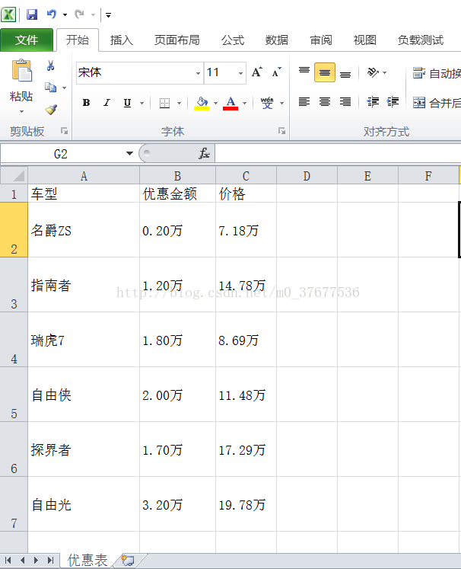
Task: Align text right
Action: point(345,102)
